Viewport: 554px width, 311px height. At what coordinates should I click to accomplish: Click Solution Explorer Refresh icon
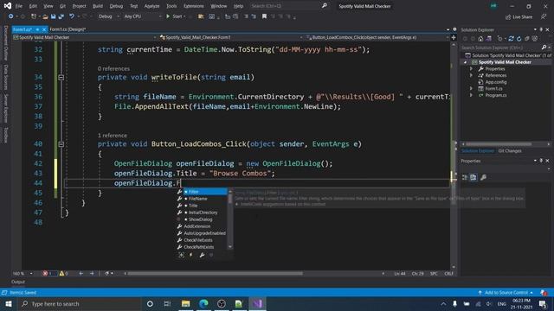pyautogui.click(x=519, y=39)
